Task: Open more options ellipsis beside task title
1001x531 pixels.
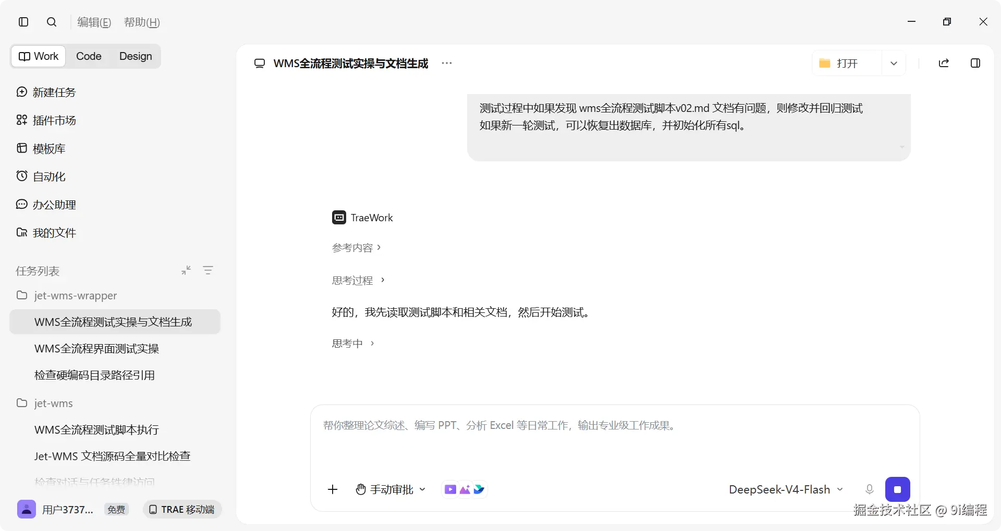Action: [x=447, y=63]
